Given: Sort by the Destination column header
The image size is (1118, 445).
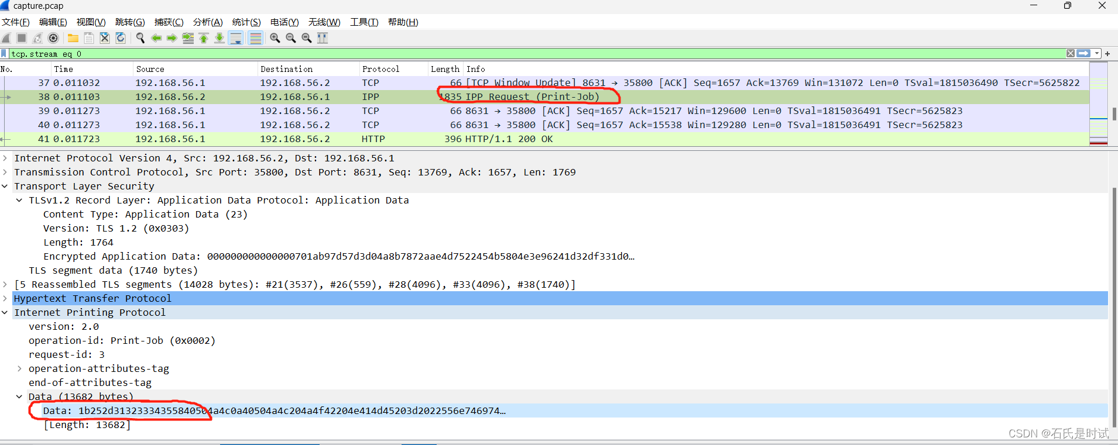Looking at the screenshot, I should (308, 69).
